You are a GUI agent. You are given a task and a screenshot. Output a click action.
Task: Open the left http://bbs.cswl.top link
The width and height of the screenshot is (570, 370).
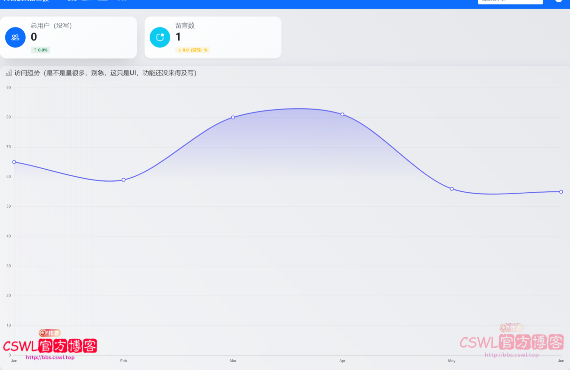point(50,357)
